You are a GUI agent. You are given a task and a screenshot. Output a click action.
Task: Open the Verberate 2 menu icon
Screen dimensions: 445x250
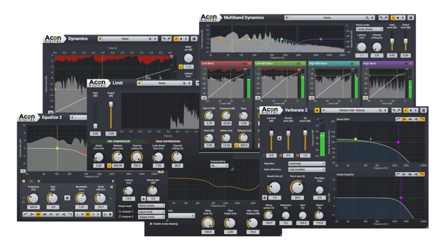click(x=423, y=110)
